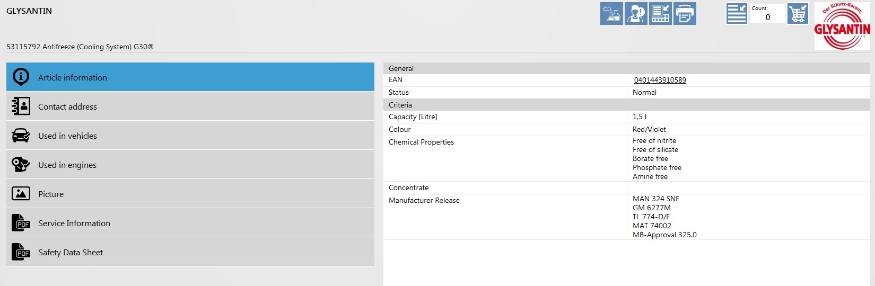
Task: Click the list-with-calendar import icon
Action: point(660,13)
